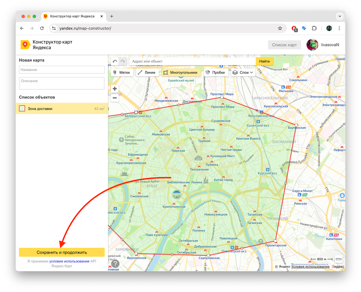Click the Сокольники metro label
Image resolution: width=361 pixels, height=292 pixels.
click(298, 80)
